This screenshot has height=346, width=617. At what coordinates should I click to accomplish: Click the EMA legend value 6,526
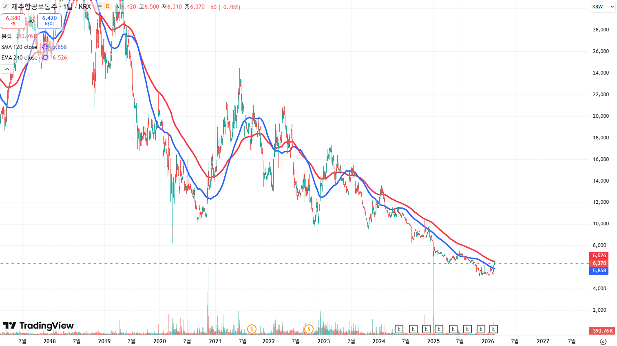coord(60,57)
